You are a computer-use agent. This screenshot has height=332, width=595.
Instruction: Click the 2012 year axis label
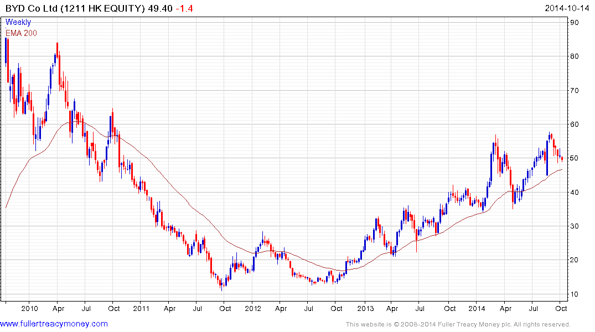click(x=253, y=308)
